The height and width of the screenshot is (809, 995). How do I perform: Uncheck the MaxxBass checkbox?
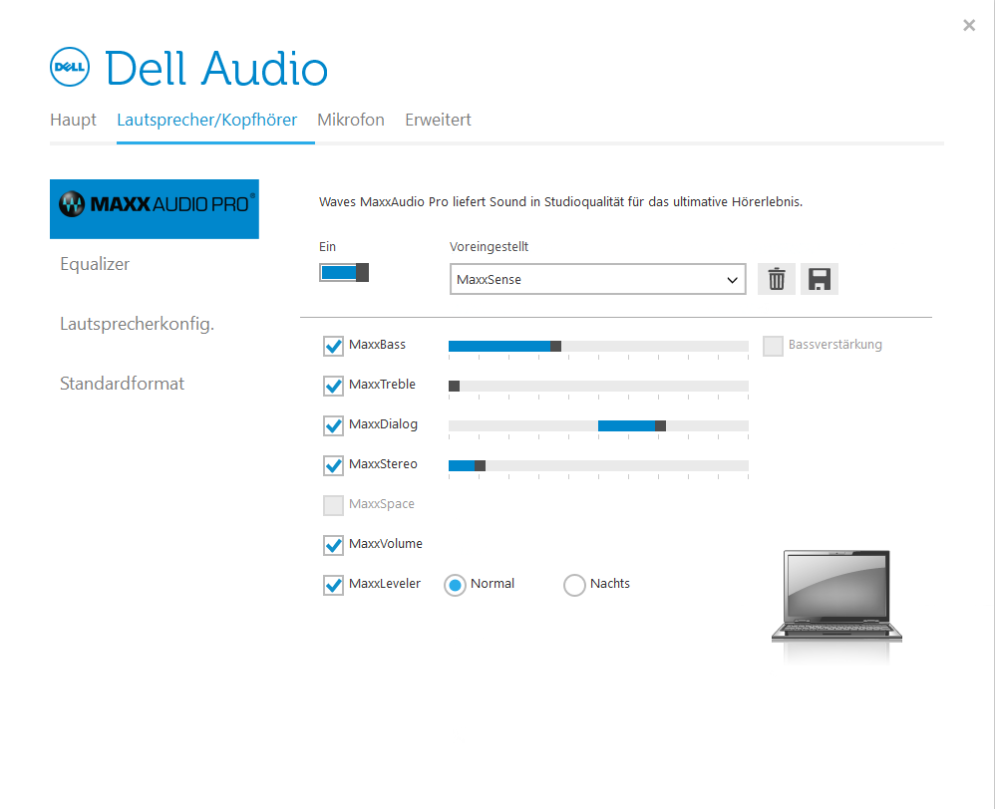coord(333,346)
